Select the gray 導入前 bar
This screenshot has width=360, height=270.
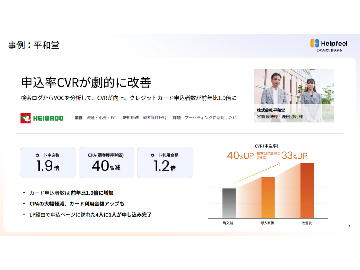(229, 203)
